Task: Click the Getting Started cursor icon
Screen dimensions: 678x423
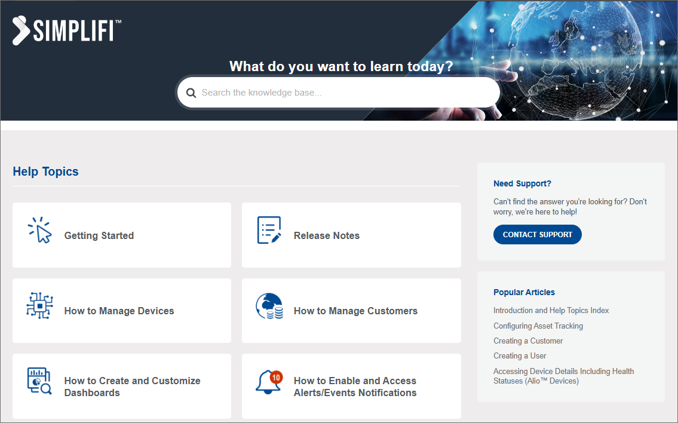Action: click(x=40, y=230)
